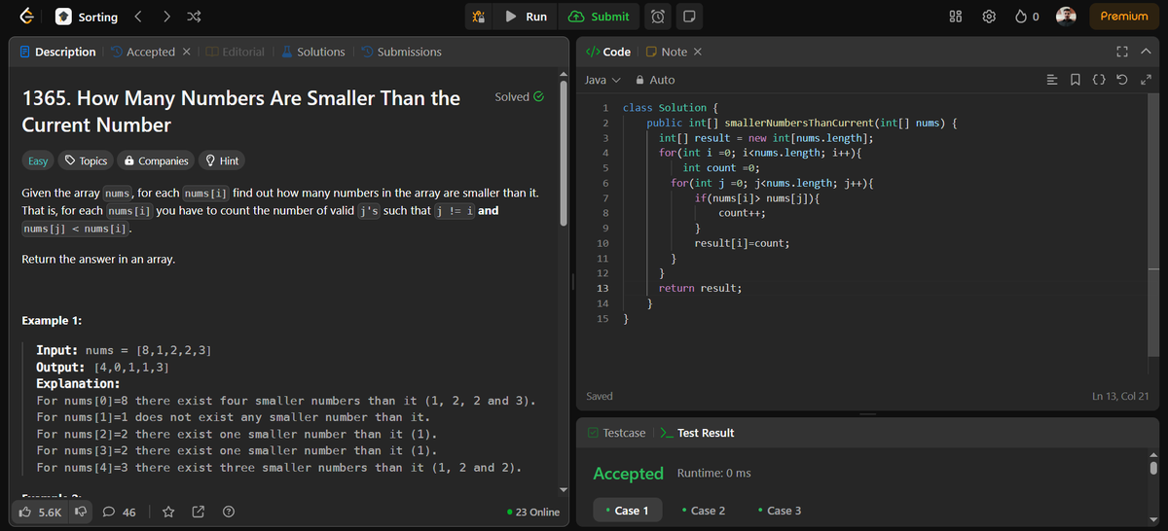Viewport: 1168px width, 531px height.
Task: Upvote the problem with 5.6K likes
Action: pos(42,512)
